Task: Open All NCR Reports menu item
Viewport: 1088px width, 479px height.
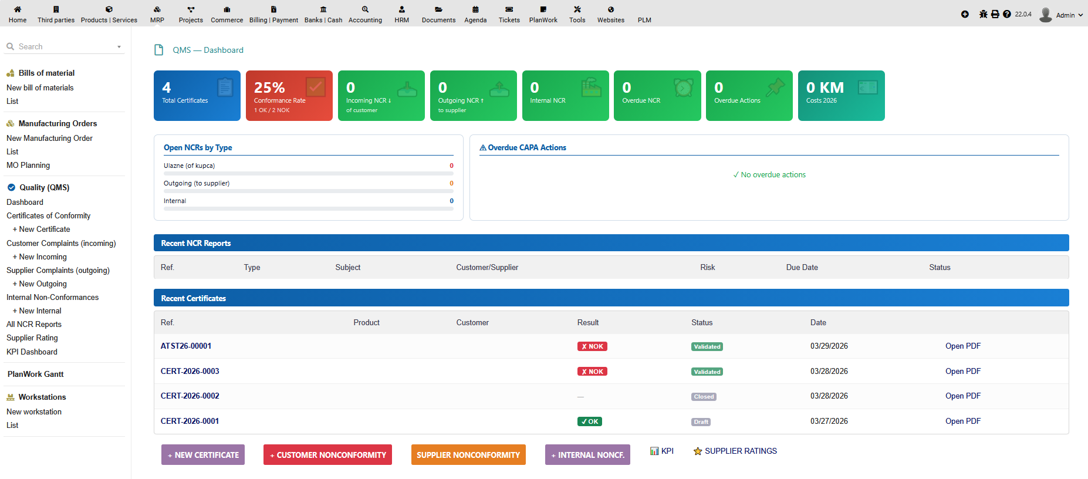Action: pos(34,325)
